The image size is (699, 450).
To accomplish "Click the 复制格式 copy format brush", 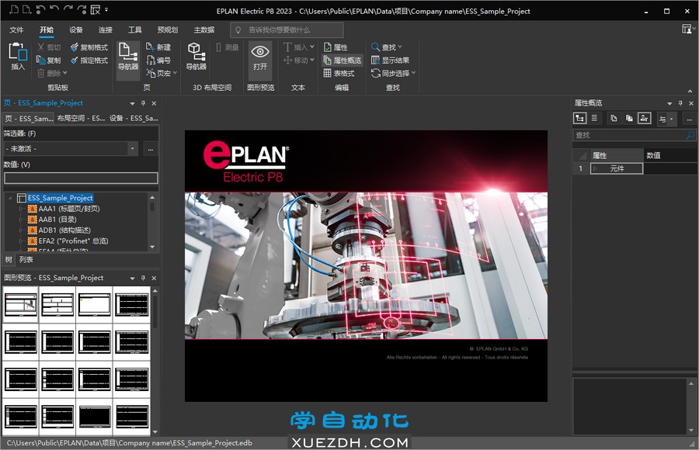I will click(x=74, y=47).
